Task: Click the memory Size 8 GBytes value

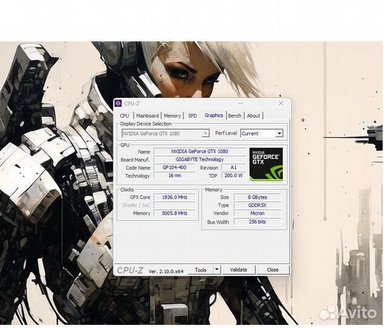Action: coord(257,197)
